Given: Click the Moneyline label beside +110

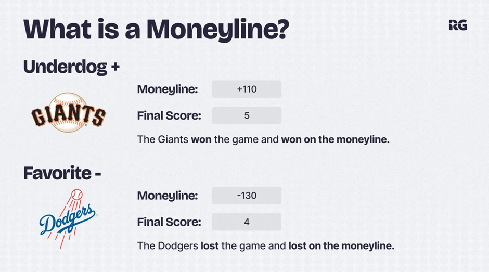Looking at the screenshot, I should coord(168,89).
